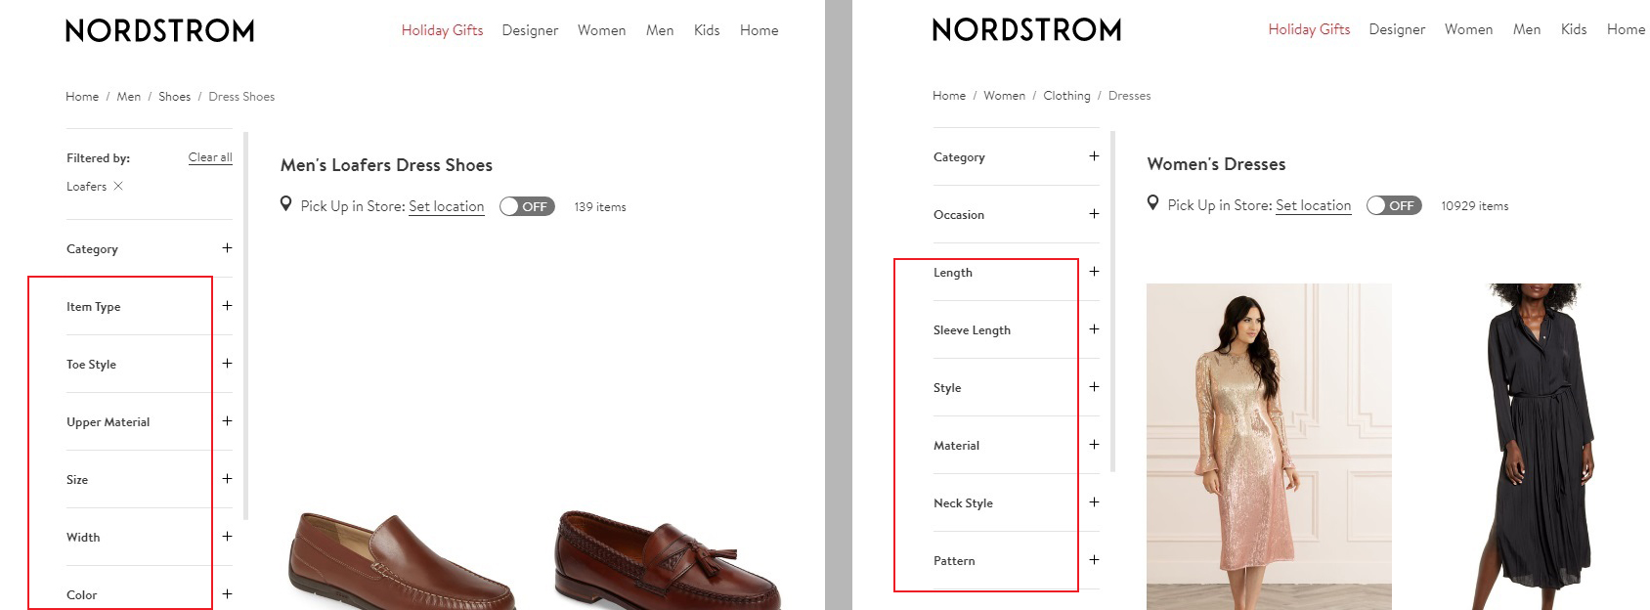Click the Clear all filters link

pyautogui.click(x=210, y=157)
